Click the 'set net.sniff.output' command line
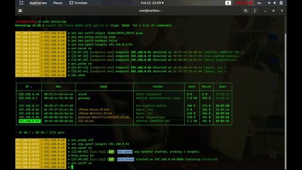This screenshot has height=170, width=302. (107, 33)
